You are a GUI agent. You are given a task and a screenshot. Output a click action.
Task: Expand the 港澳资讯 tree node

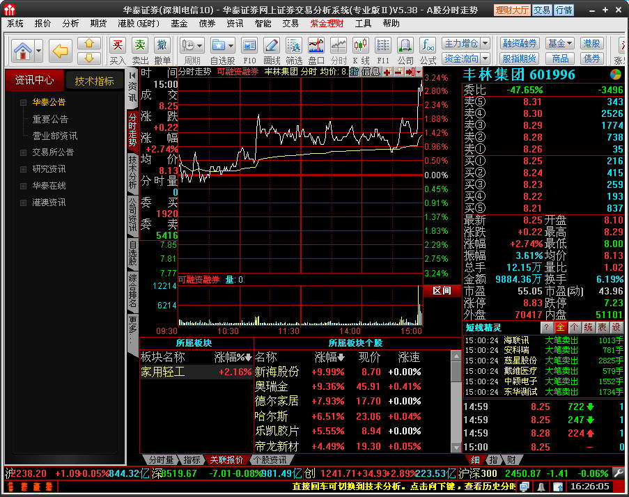click(x=23, y=203)
